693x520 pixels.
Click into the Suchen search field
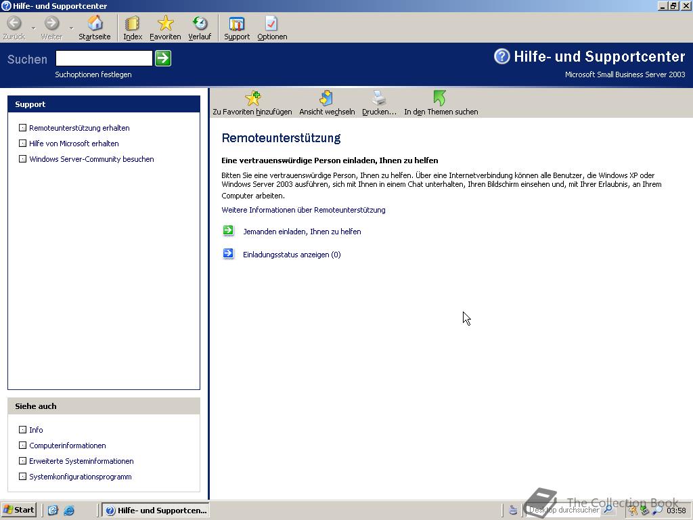point(104,58)
